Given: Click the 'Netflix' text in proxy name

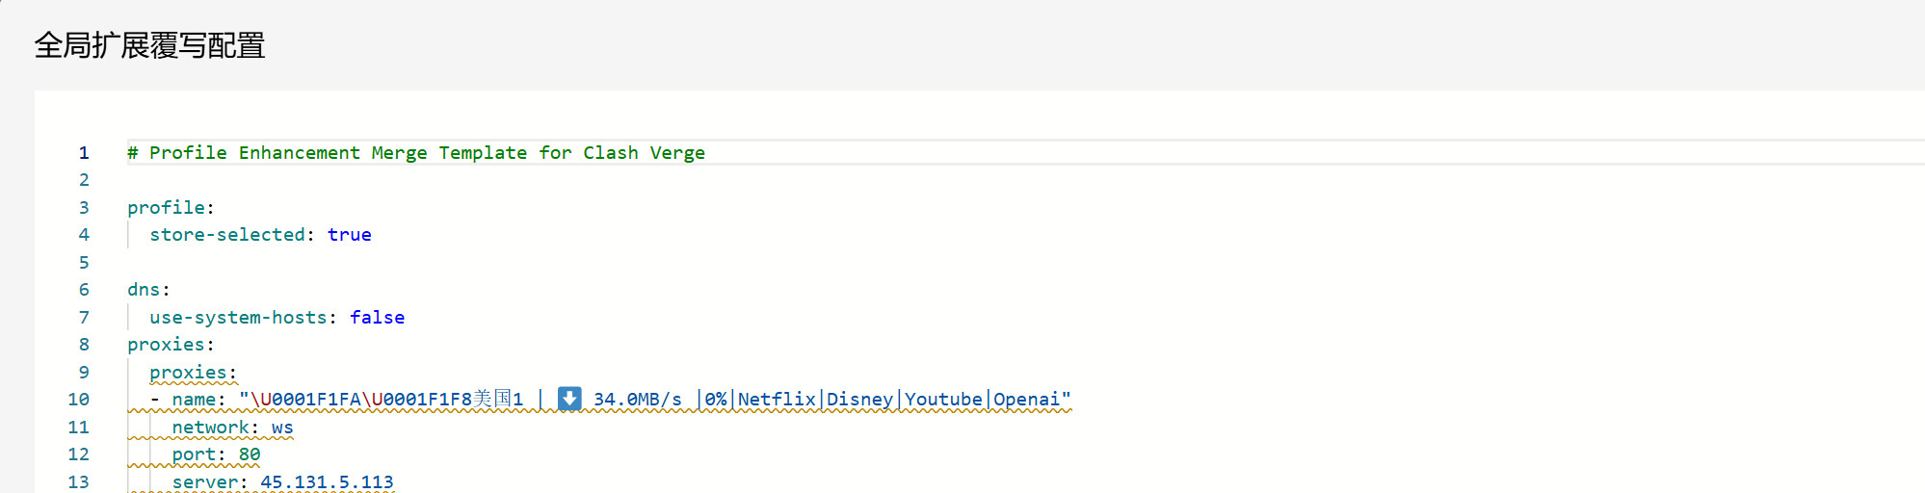Looking at the screenshot, I should click(x=777, y=400).
